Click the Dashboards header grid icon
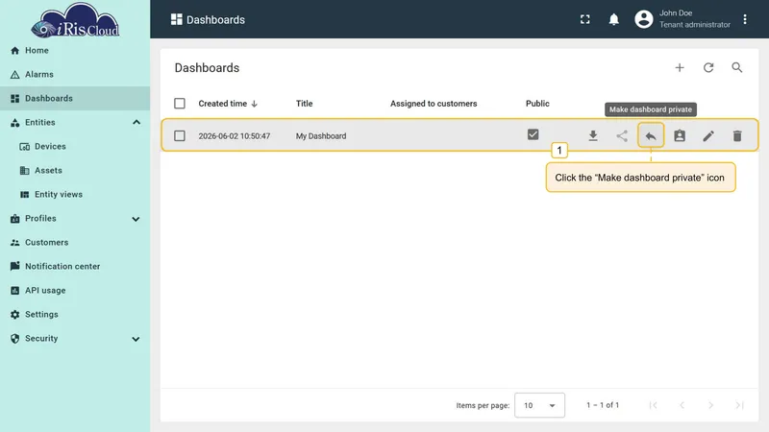Screen dimensions: 769x432 pyautogui.click(x=177, y=19)
